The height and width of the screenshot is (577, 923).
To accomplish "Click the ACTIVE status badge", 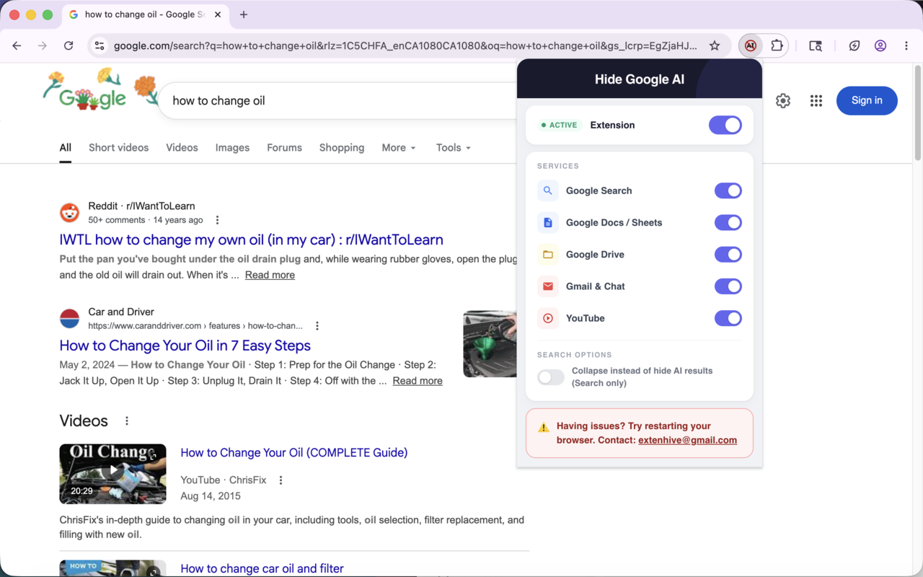I will pyautogui.click(x=560, y=125).
